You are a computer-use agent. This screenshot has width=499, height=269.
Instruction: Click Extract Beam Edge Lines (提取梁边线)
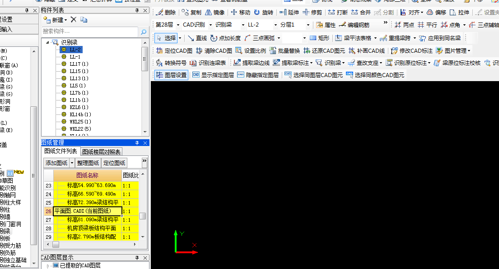(x=252, y=63)
